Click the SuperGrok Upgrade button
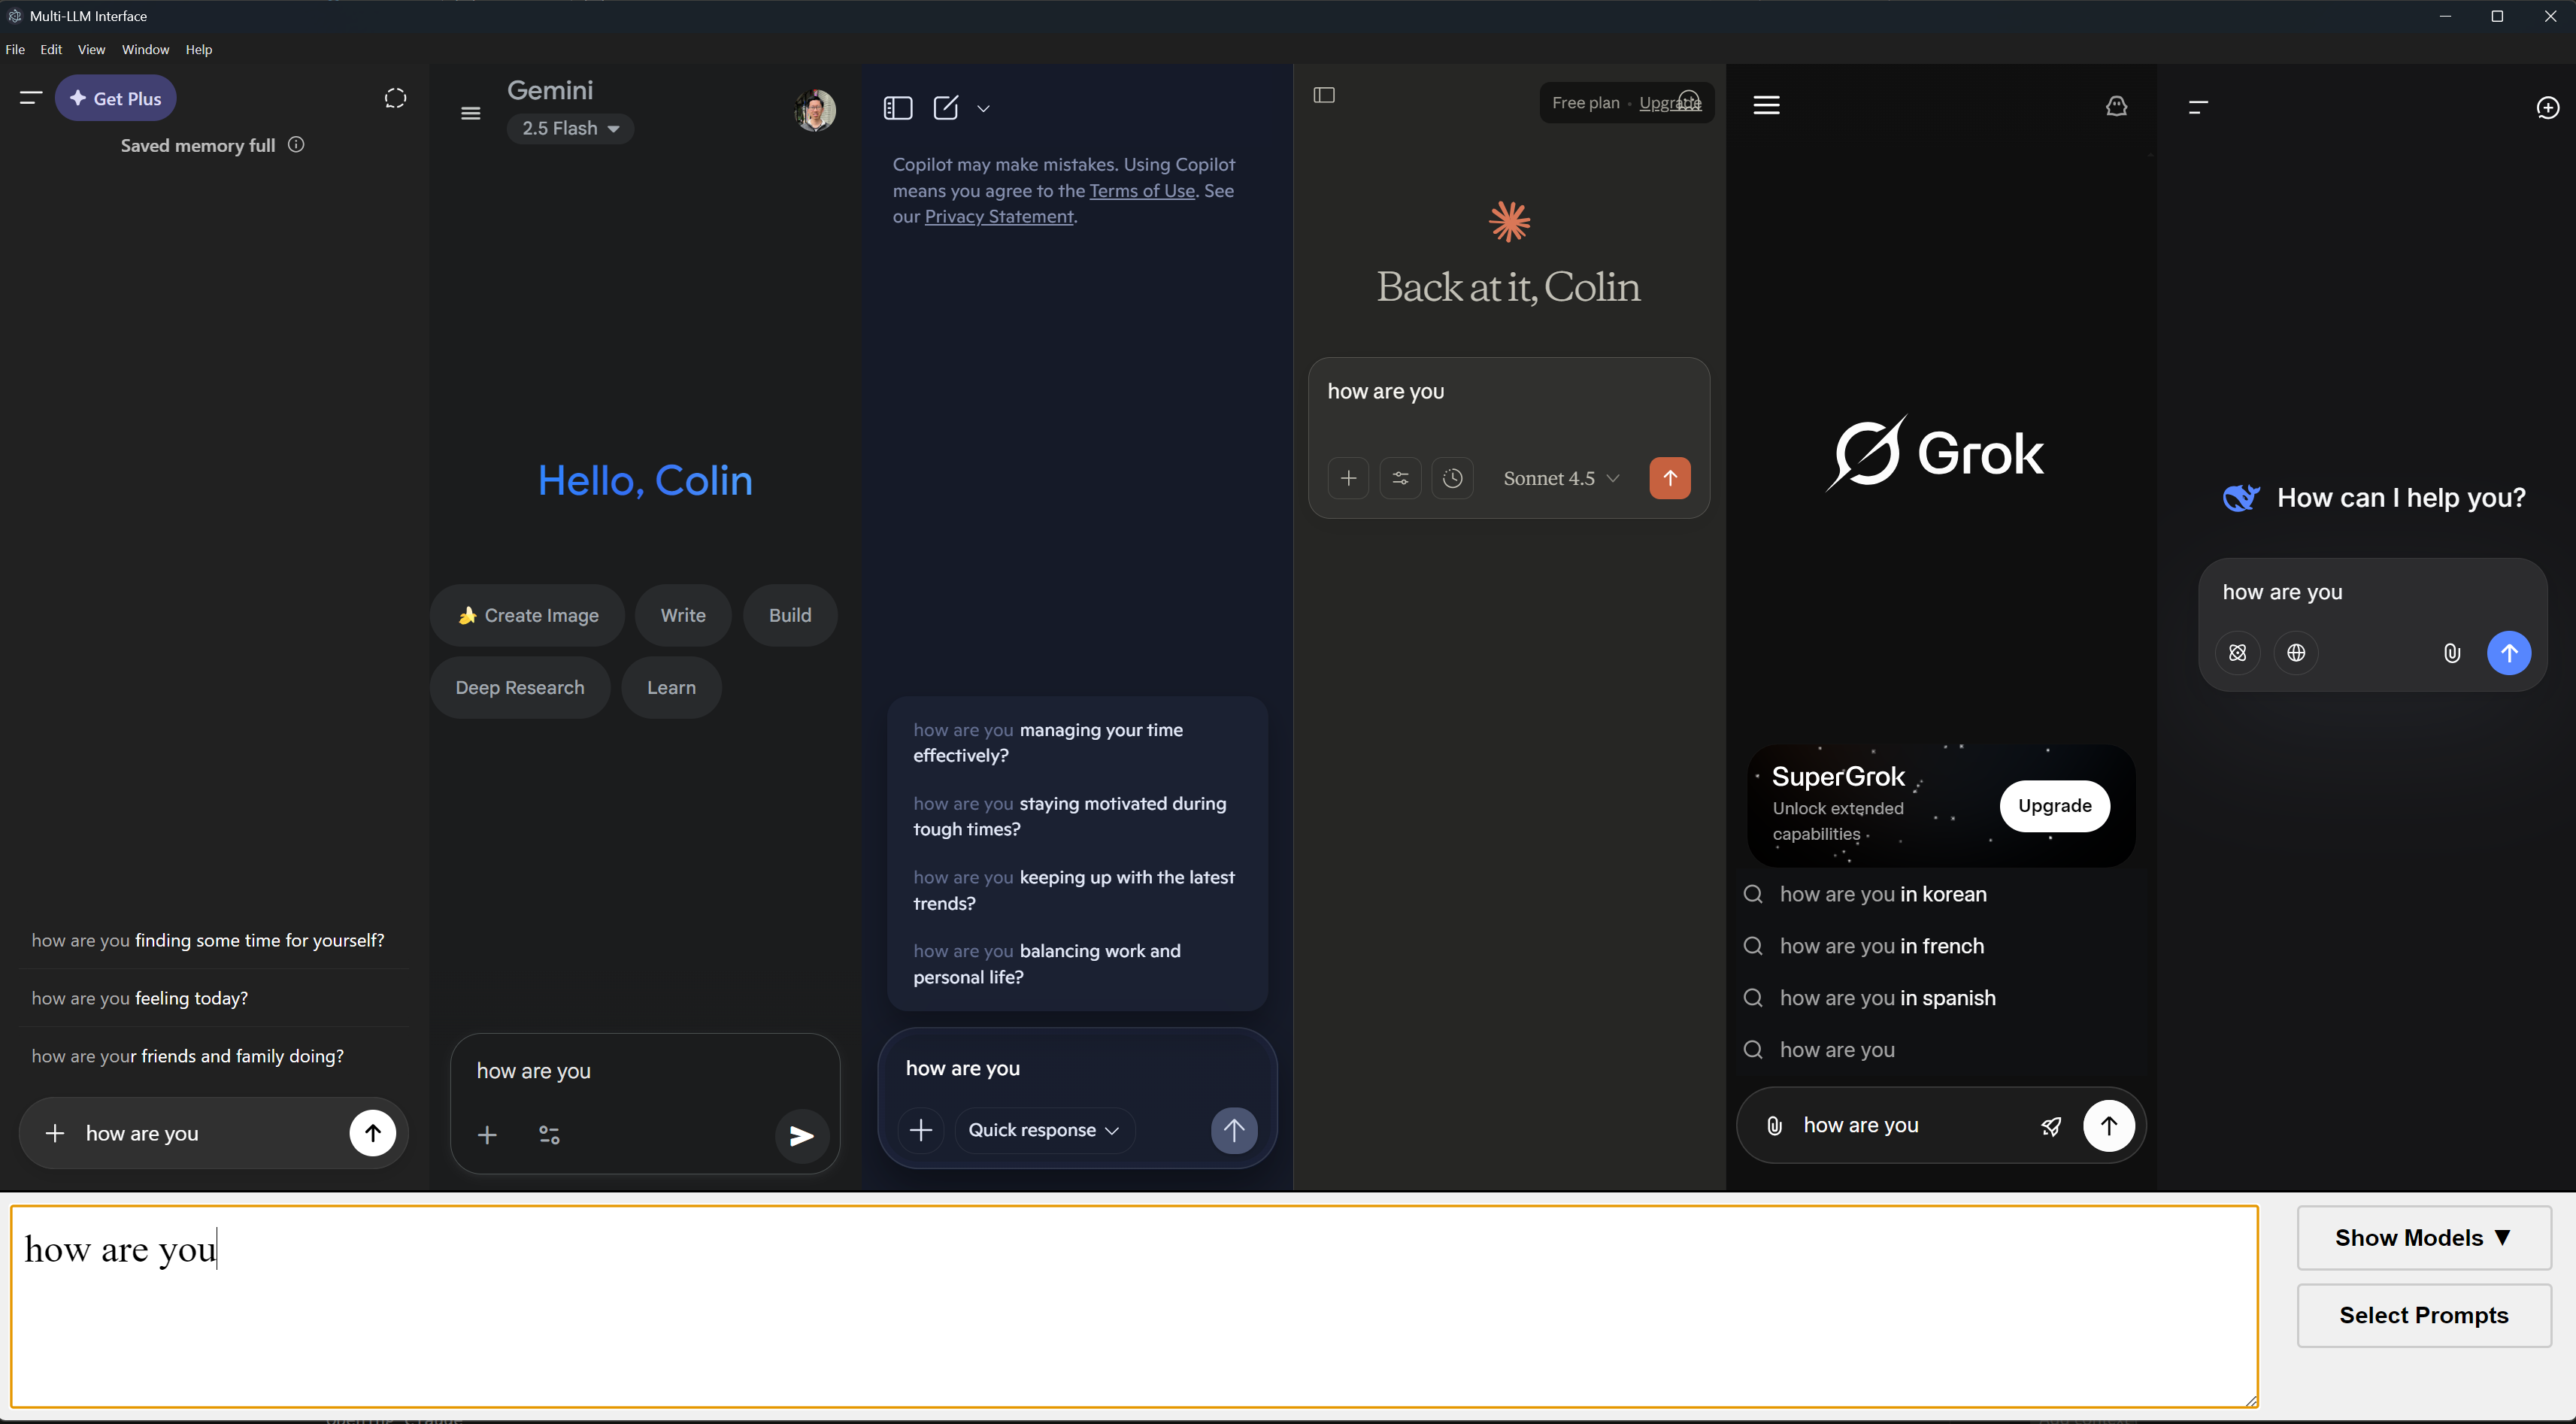The width and height of the screenshot is (2576, 1424). click(2055, 806)
